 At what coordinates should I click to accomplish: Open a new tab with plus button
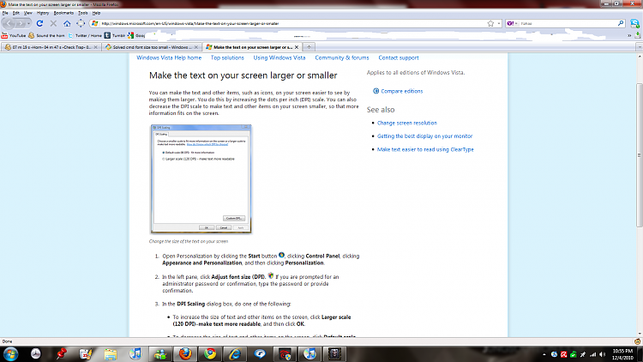click(309, 47)
